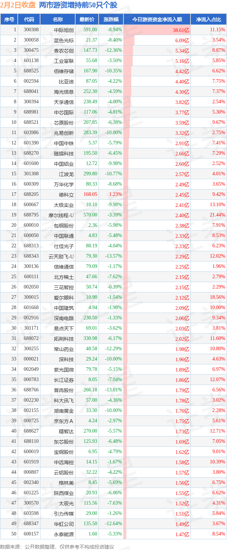The image size is (227, 550).
Task: Select the red 1.23% change of 德科立
Action: click(116, 194)
